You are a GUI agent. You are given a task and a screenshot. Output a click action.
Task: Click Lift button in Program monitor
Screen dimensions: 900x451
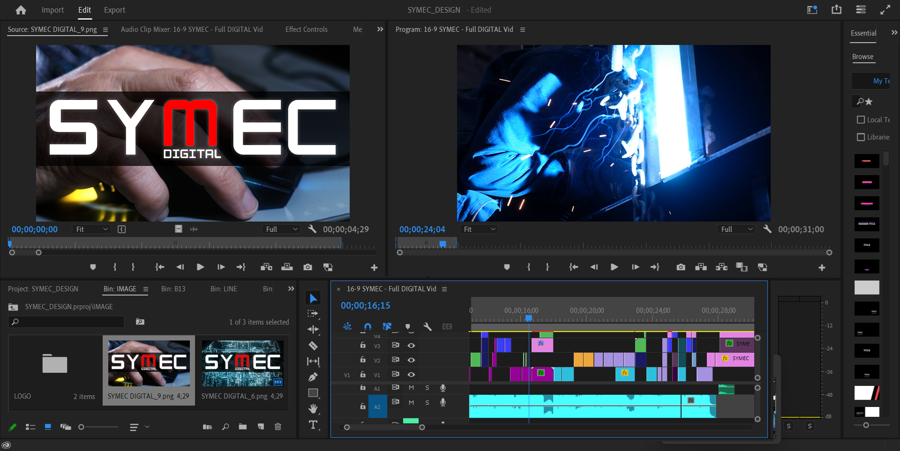pyautogui.click(x=701, y=267)
